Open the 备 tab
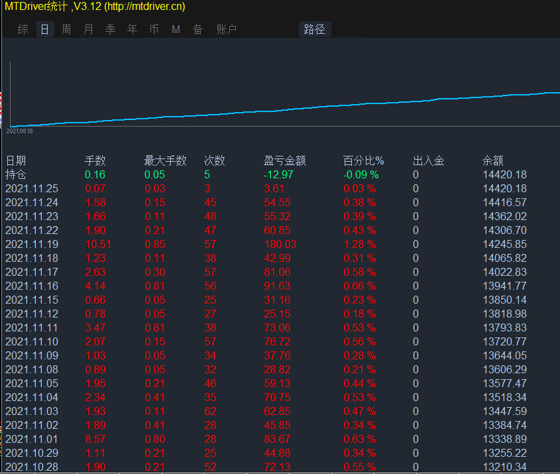 198,29
